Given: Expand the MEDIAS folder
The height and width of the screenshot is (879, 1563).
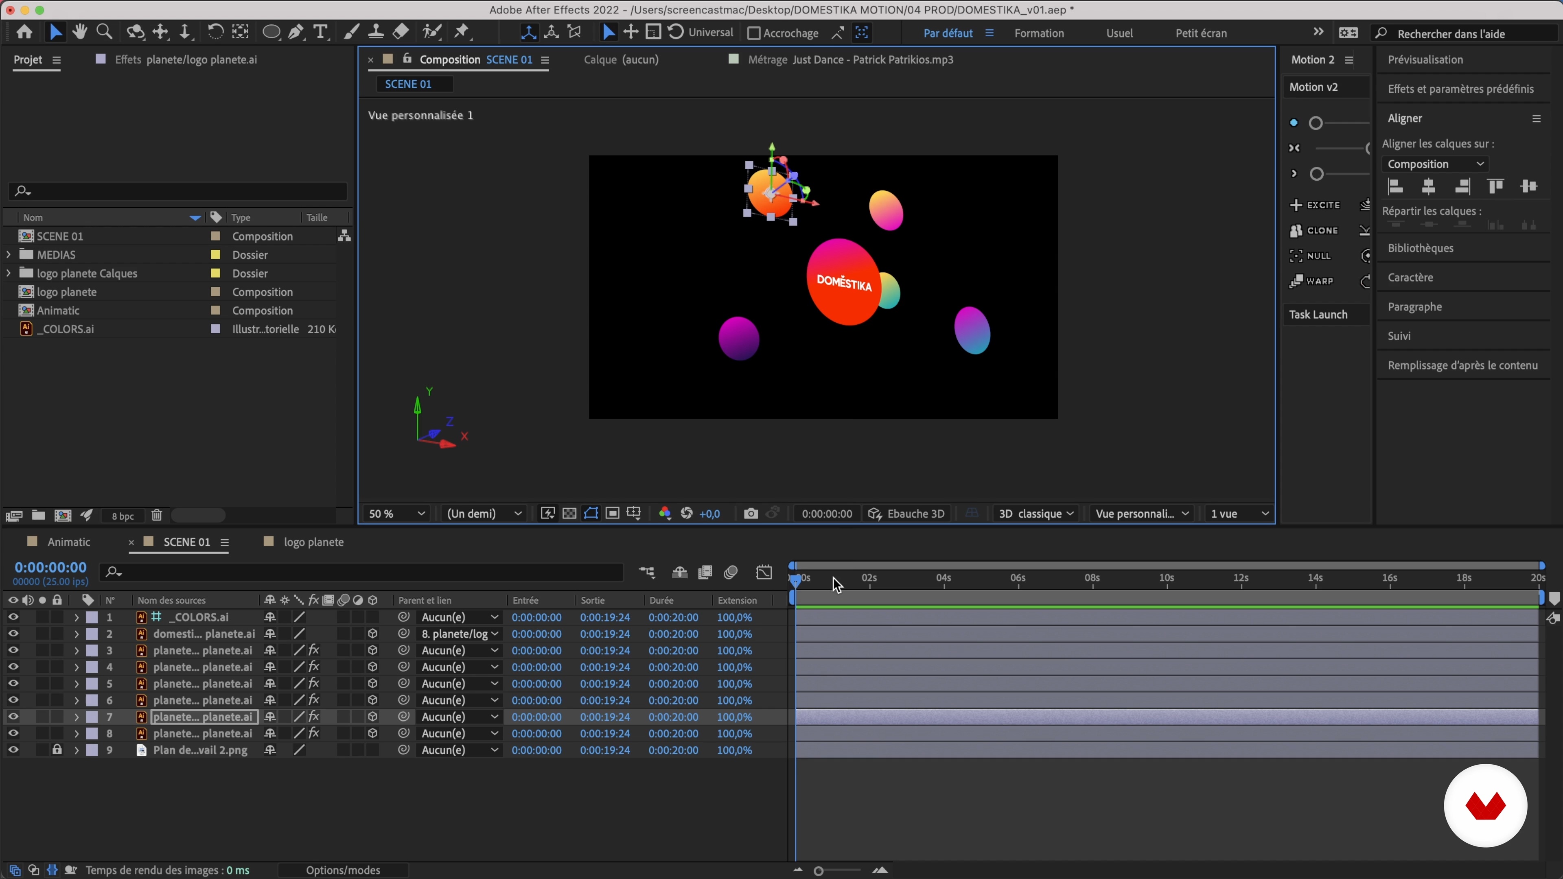Looking at the screenshot, I should click(x=9, y=255).
